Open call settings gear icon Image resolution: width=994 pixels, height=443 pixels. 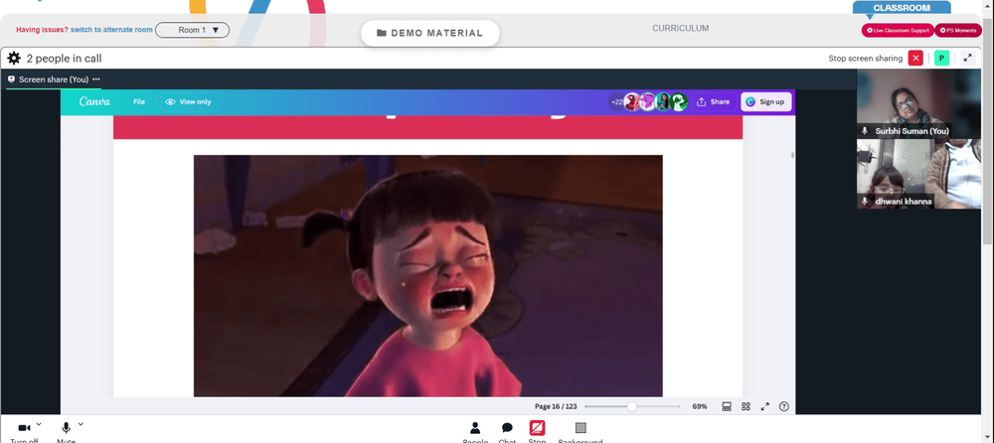click(14, 59)
